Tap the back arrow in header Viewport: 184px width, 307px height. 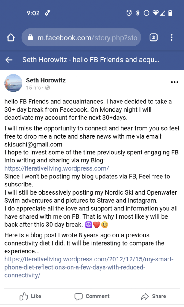coord(9,60)
